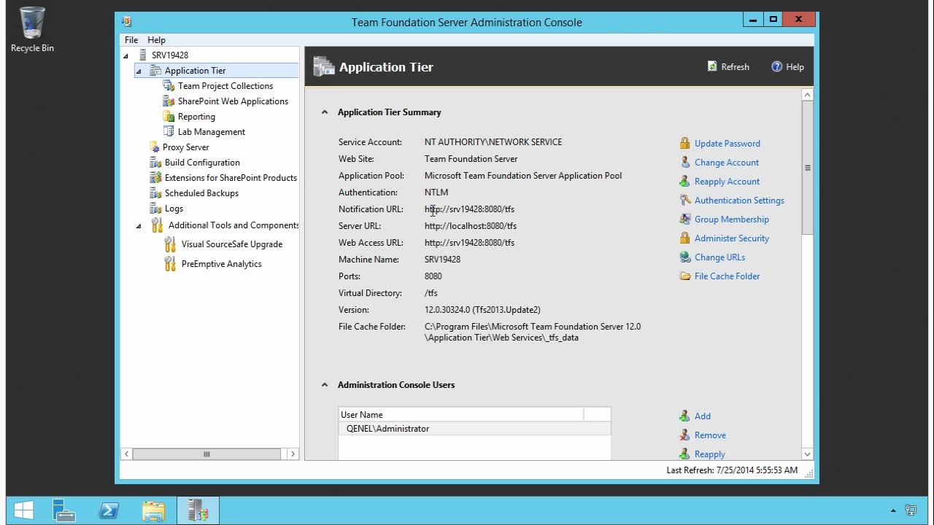This screenshot has height=525, width=934.
Task: Select Scheduled Backups in the tree
Action: 201,193
